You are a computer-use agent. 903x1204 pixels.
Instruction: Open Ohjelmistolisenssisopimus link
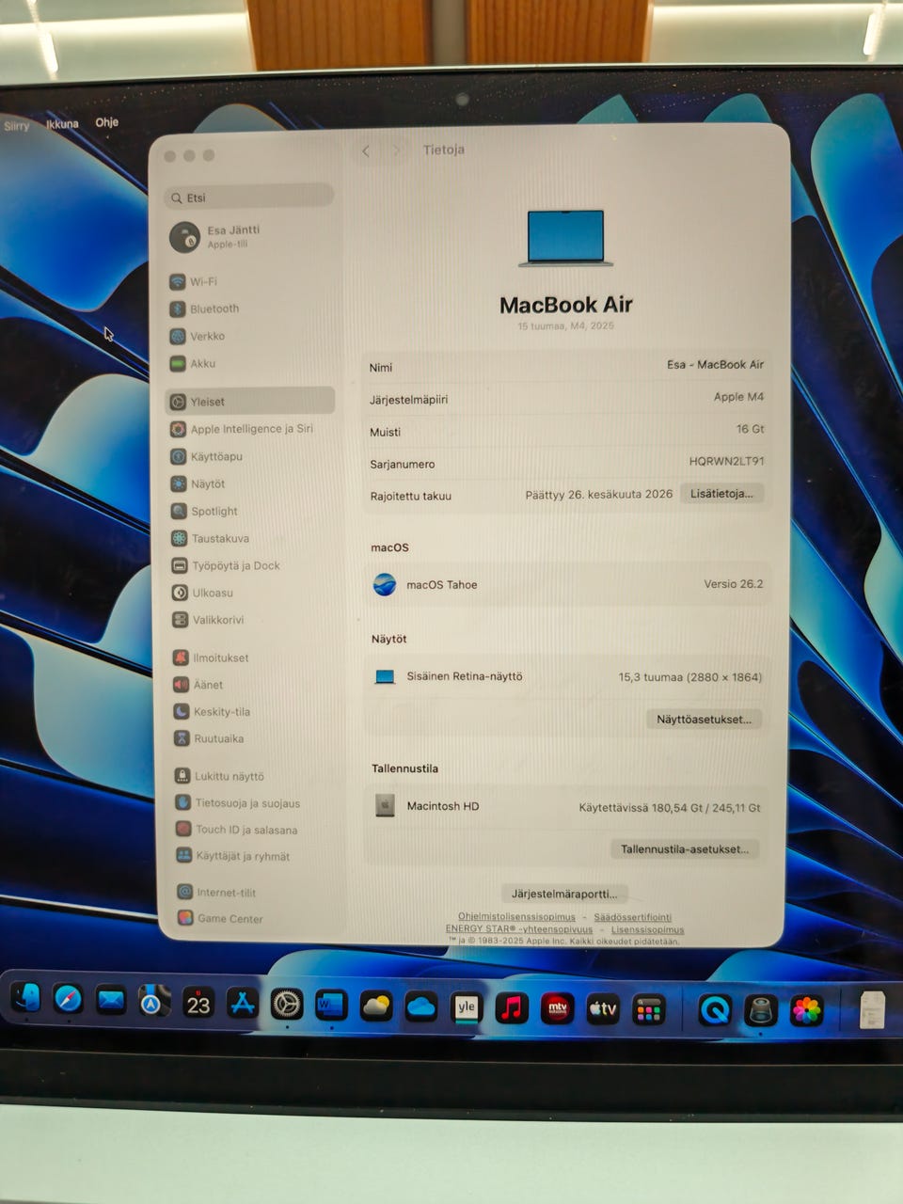pyautogui.click(x=516, y=916)
